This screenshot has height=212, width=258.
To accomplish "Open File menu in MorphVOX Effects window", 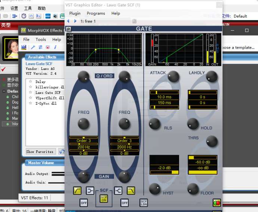I will click(x=26, y=40).
